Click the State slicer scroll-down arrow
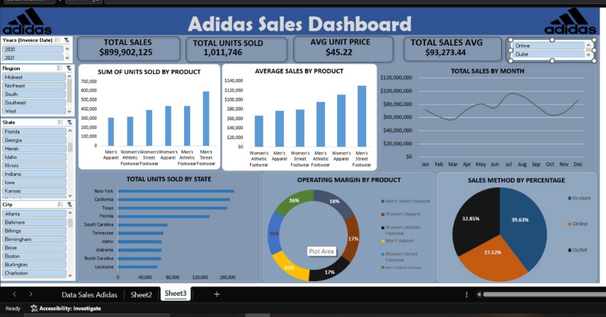The width and height of the screenshot is (606, 317). (x=70, y=195)
